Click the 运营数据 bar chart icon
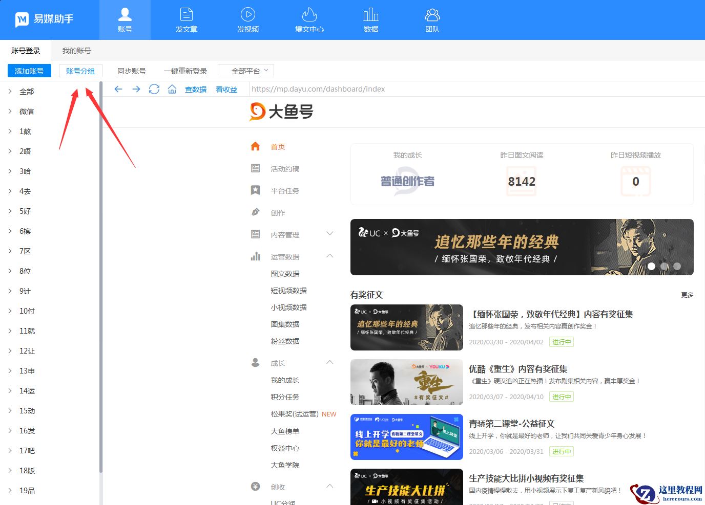 256,256
